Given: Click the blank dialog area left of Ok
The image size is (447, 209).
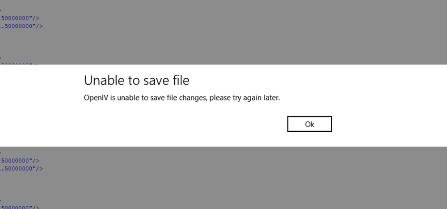Looking at the screenshot, I should point(179,124).
